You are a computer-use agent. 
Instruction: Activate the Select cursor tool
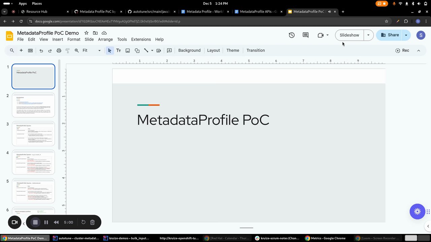point(109,50)
